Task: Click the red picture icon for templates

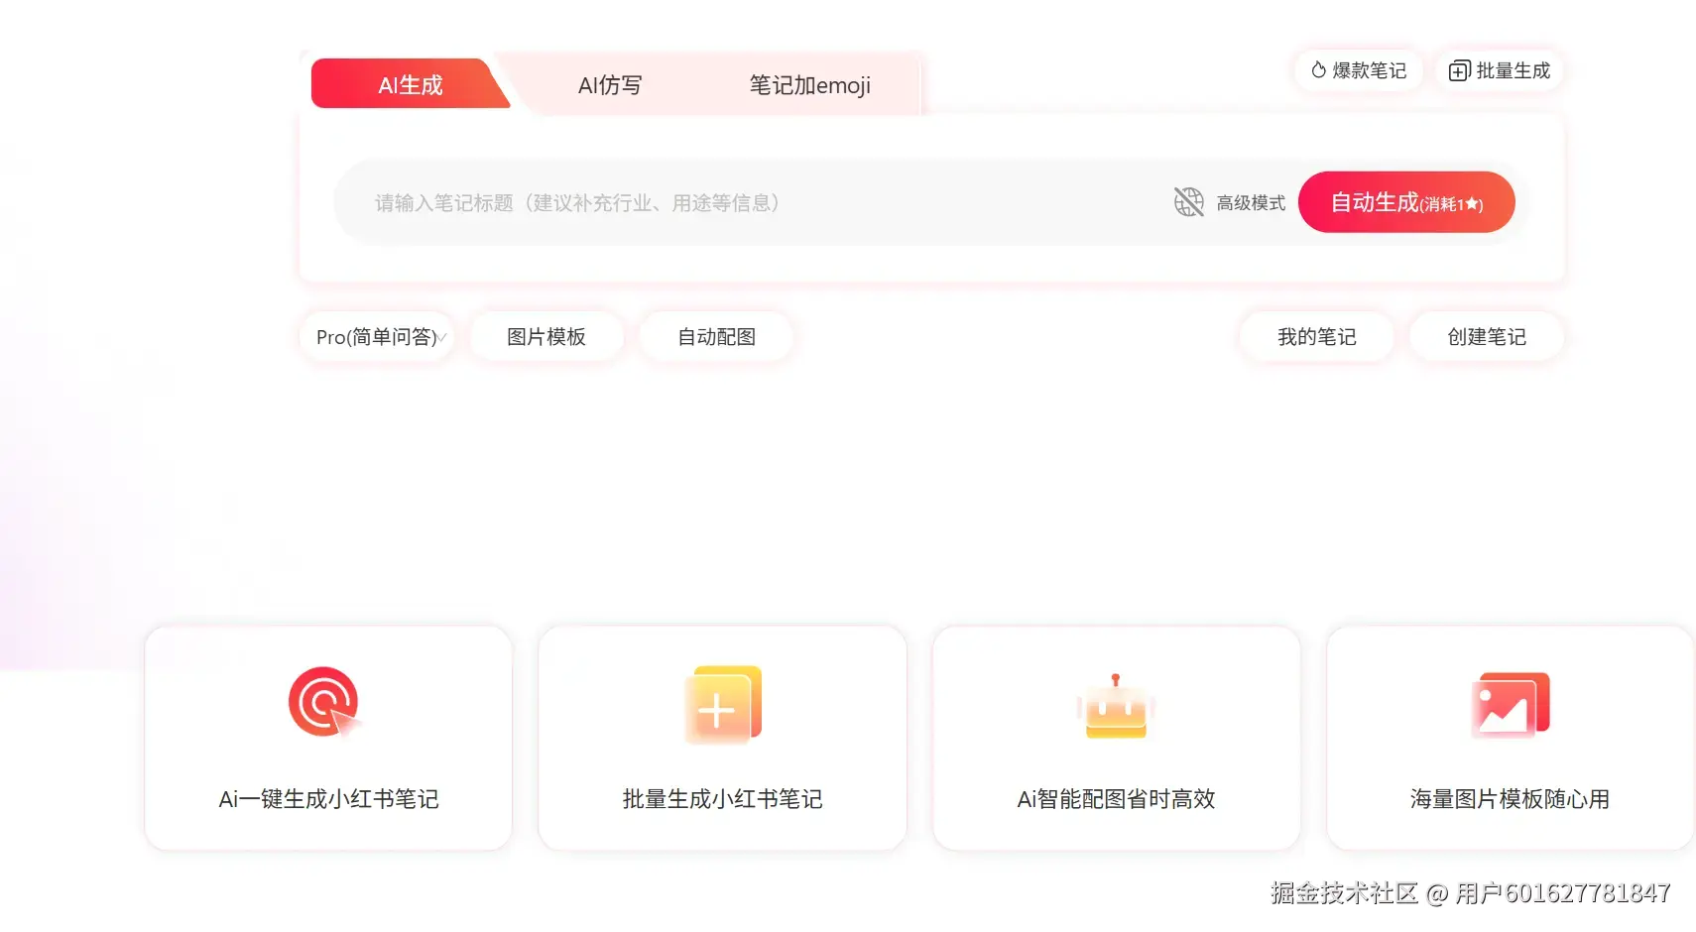Action: tap(1510, 705)
